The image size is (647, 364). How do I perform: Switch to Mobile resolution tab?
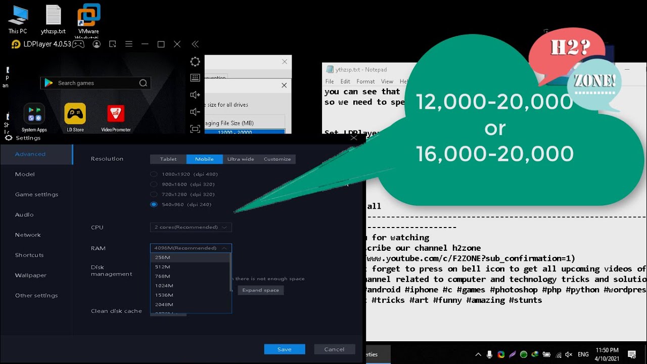click(204, 159)
